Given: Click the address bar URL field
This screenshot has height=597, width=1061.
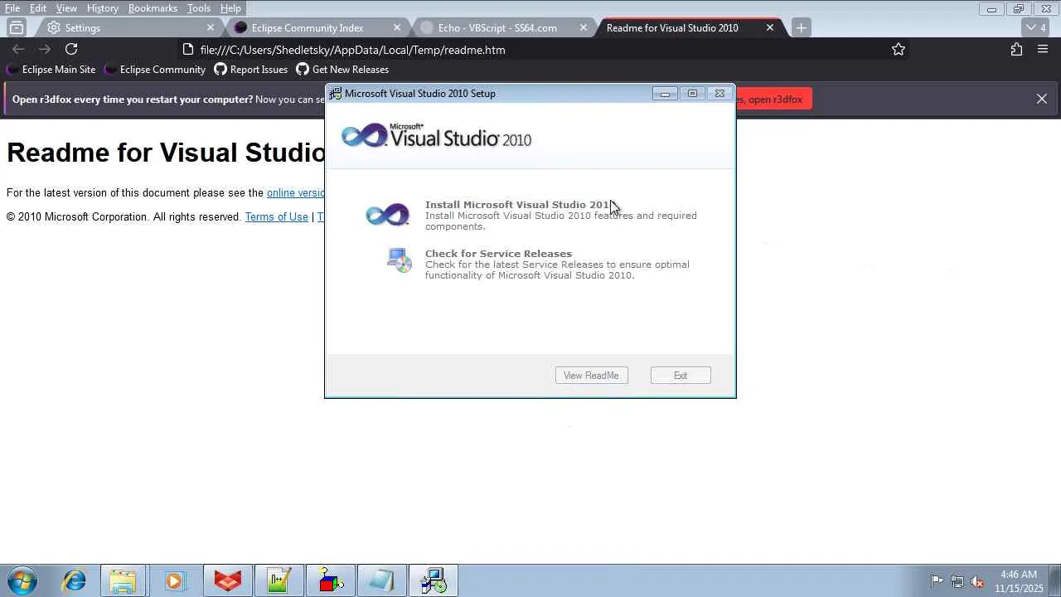Looking at the screenshot, I should (x=530, y=50).
